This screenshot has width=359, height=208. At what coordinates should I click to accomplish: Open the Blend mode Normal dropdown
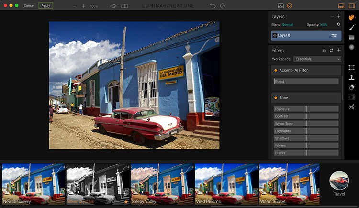tap(287, 24)
